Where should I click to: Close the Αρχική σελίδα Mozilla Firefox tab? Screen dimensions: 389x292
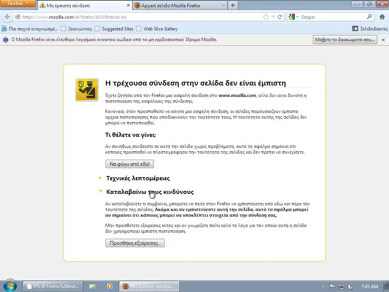pyautogui.click(x=223, y=5)
